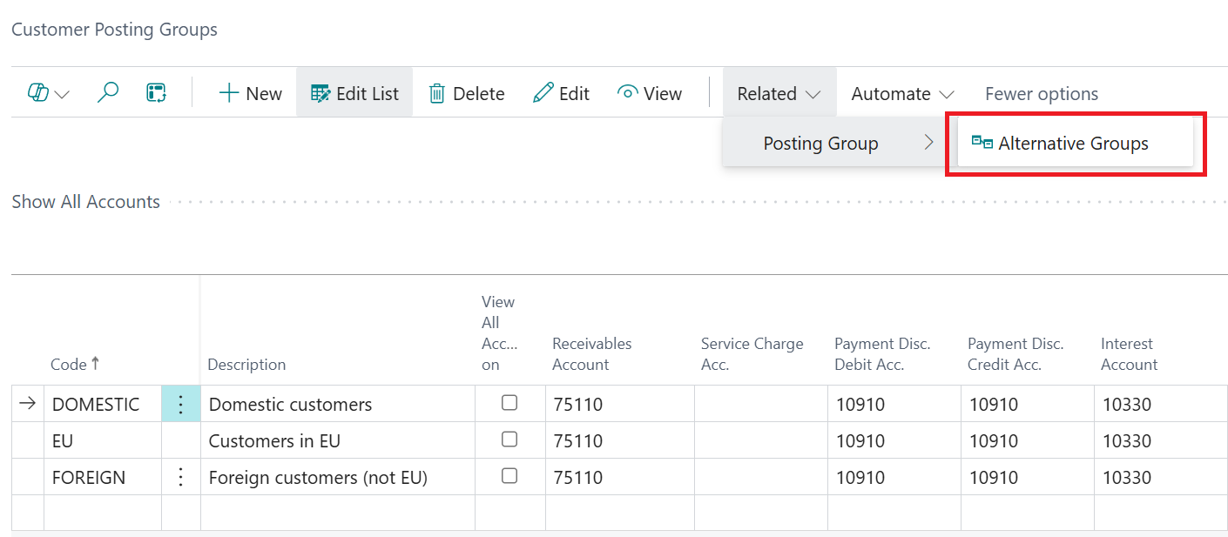Check View All Accounts for EU customers
The height and width of the screenshot is (537, 1228).
click(509, 439)
